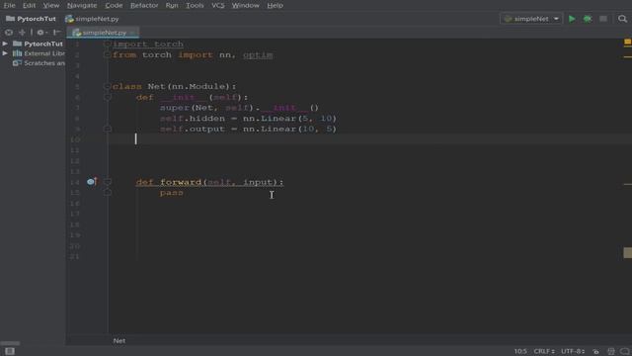Hide the project tool window with collapse icon
This screenshot has width=632, height=356.
coord(56,33)
